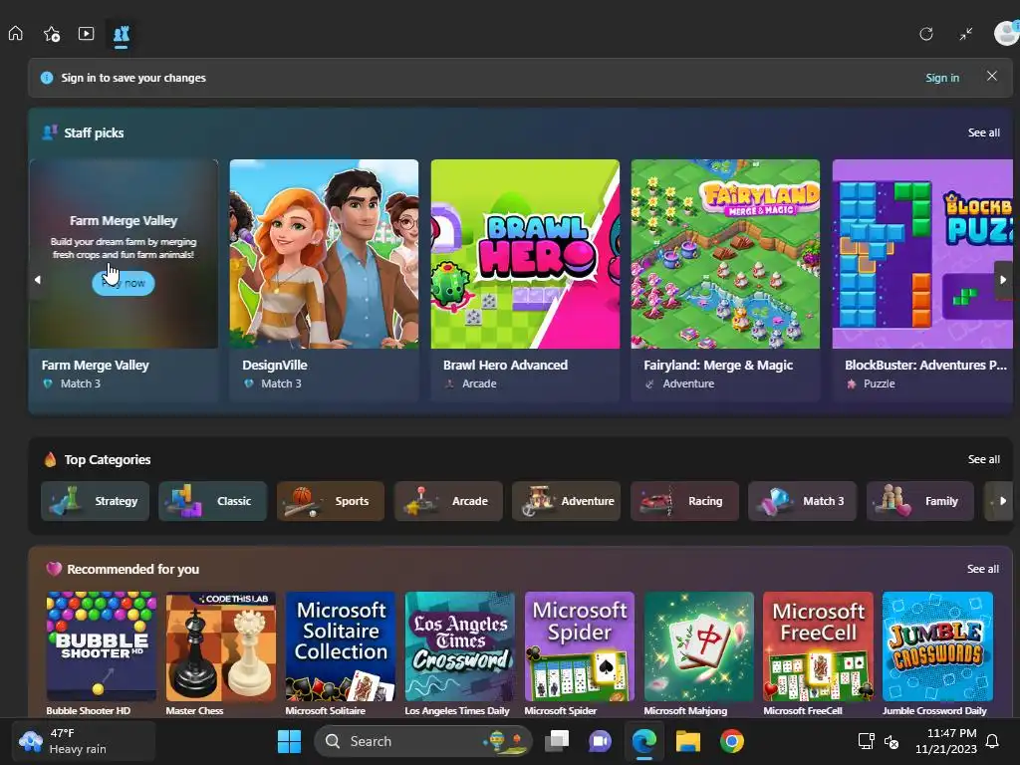Click See all for Recommended for you
Screen dimensions: 1020x765
[983, 569]
